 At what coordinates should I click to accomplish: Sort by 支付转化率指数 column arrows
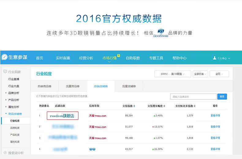(195, 106)
